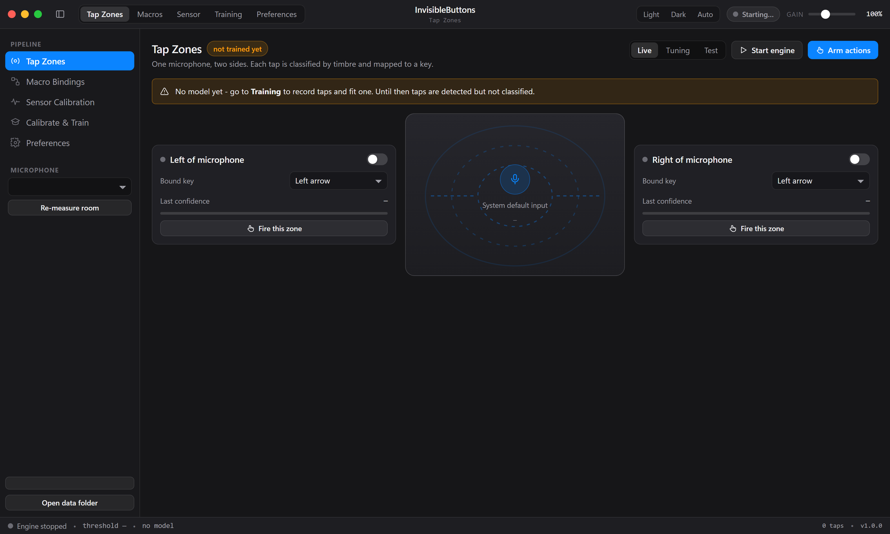Image resolution: width=890 pixels, height=534 pixels.
Task: Click the yellow minimize window button
Action: pos(25,14)
